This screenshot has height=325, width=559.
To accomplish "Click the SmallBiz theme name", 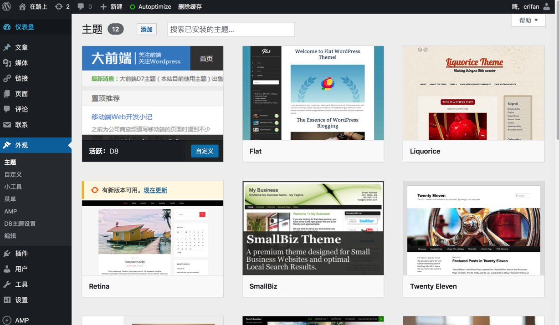I will click(263, 286).
